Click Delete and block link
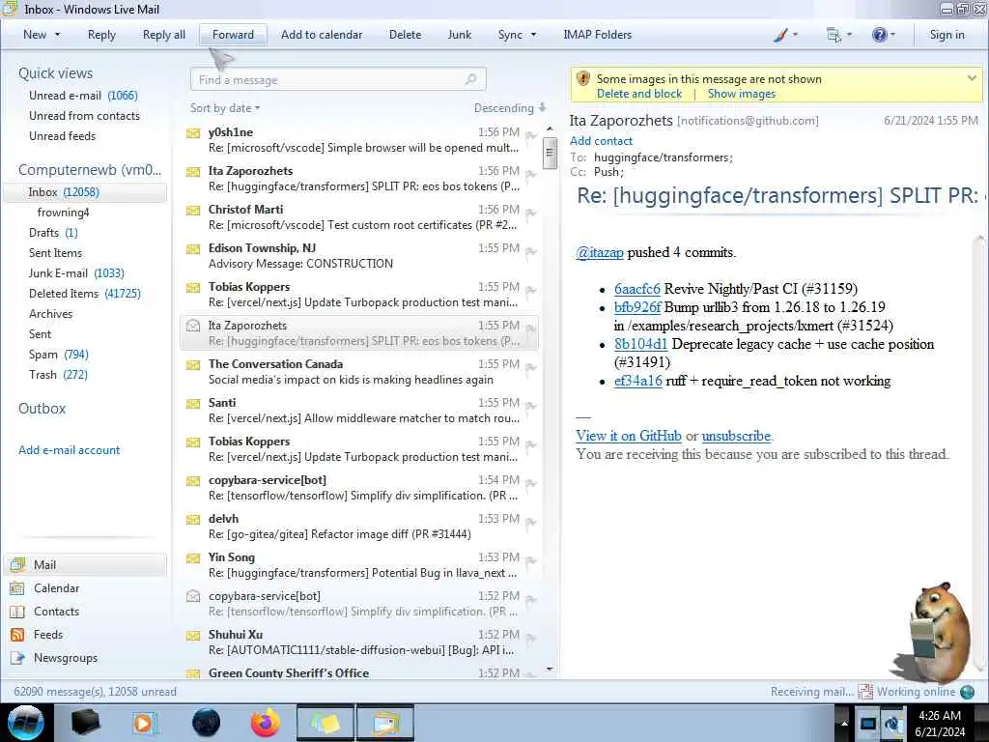This screenshot has width=989, height=742. (x=639, y=94)
